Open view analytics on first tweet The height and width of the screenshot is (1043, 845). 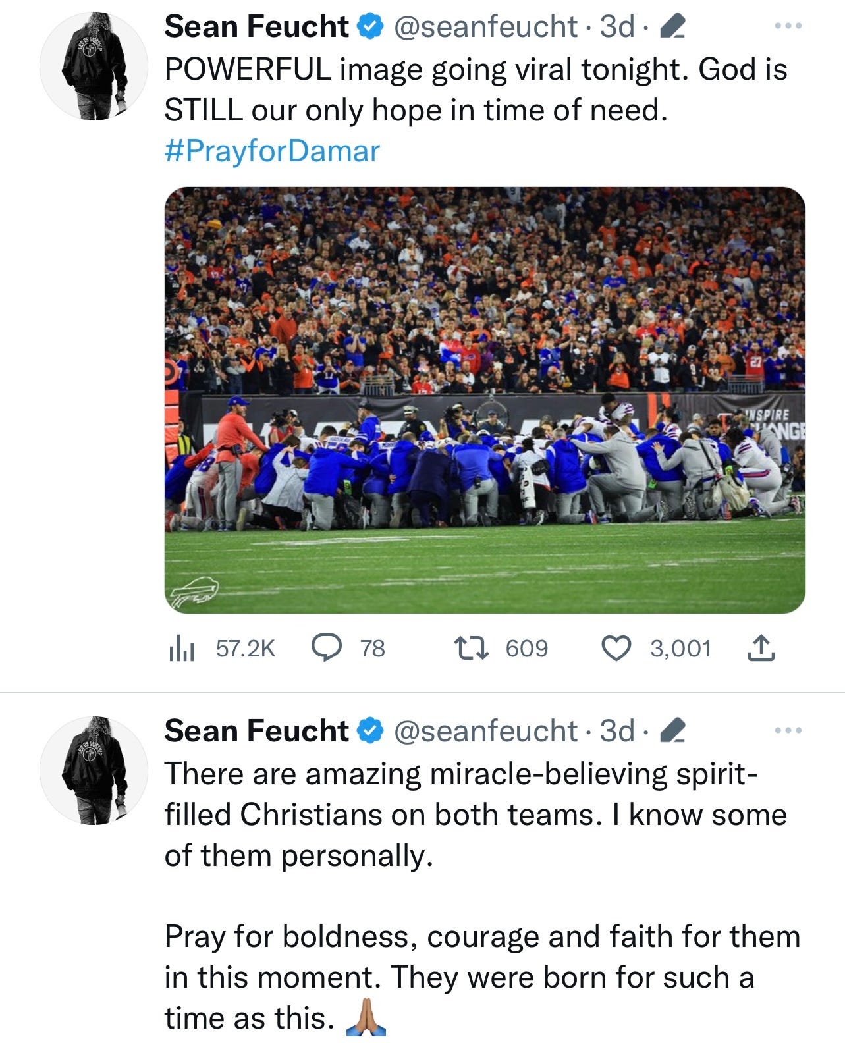(x=221, y=649)
